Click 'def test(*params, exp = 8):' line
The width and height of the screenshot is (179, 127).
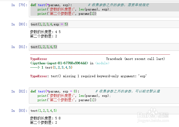click(x=55, y=91)
